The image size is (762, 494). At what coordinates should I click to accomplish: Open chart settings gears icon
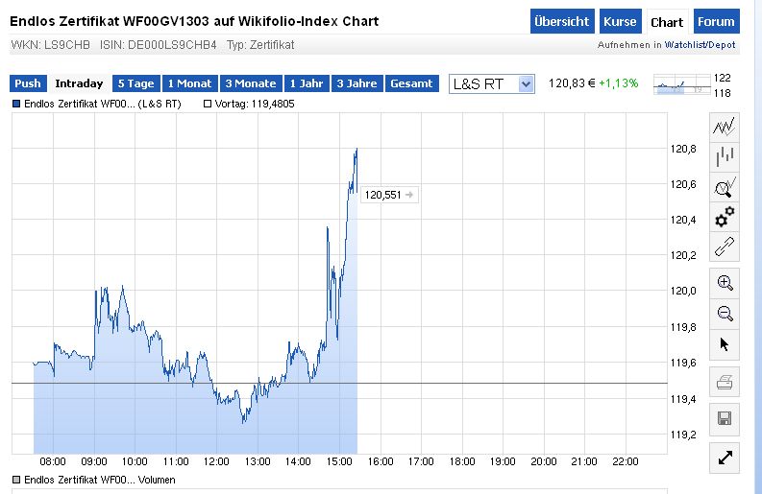point(725,217)
